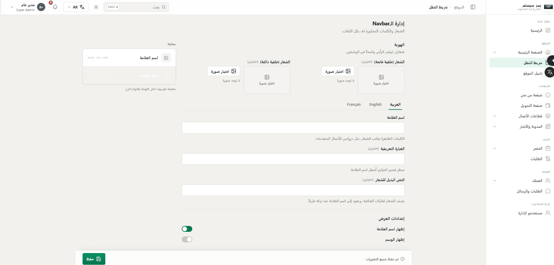Click the العبارة التعريفية input field

pyautogui.click(x=293, y=159)
